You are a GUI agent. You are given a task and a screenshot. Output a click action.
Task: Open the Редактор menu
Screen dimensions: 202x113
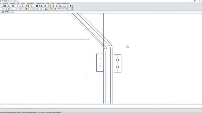[5, 3]
